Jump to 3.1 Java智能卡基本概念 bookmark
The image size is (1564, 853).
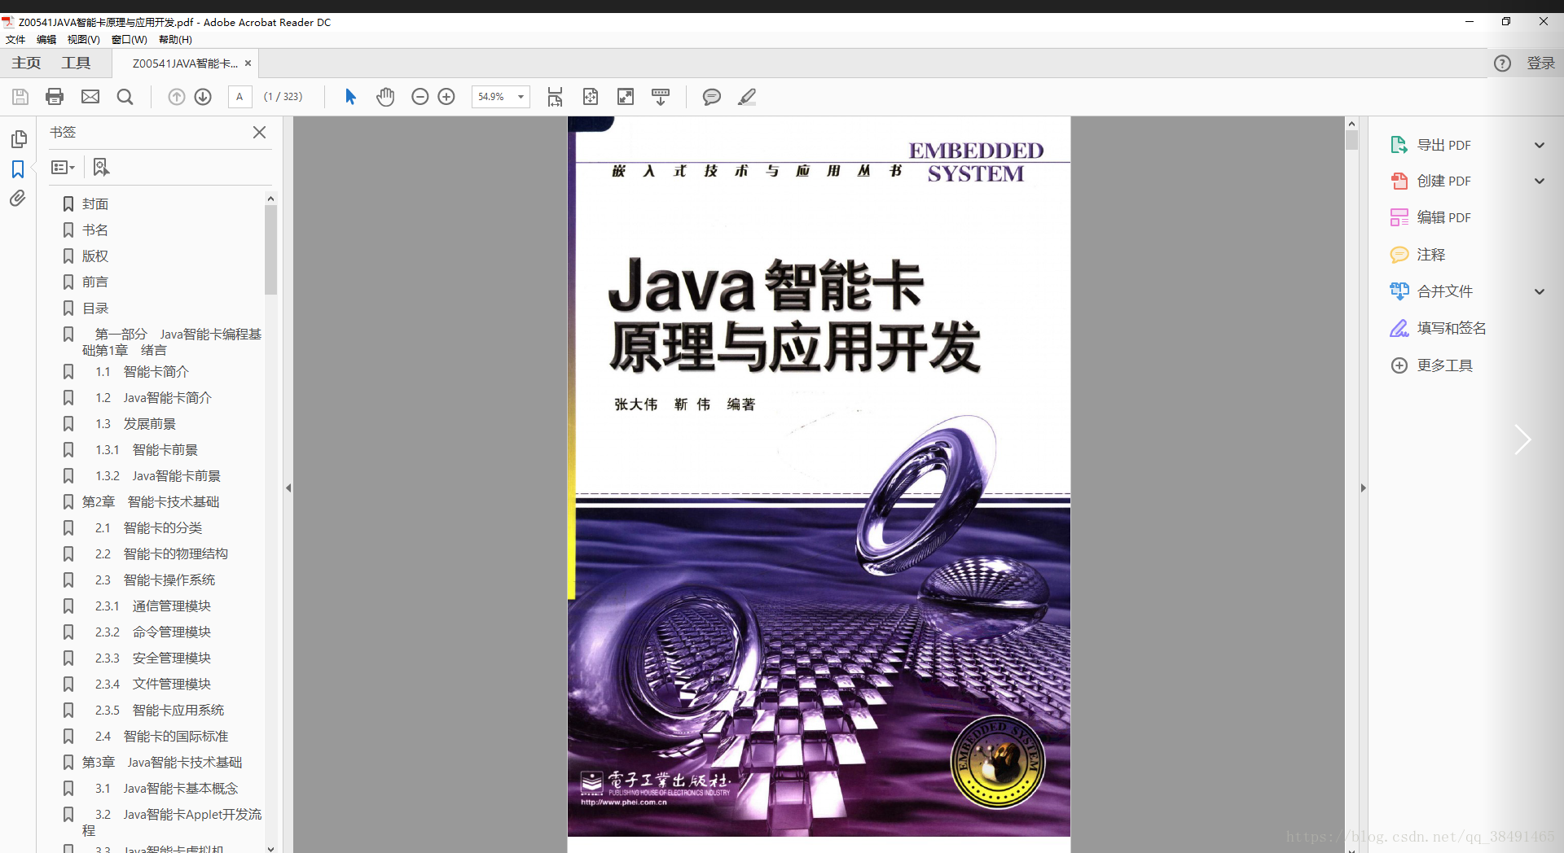166,789
